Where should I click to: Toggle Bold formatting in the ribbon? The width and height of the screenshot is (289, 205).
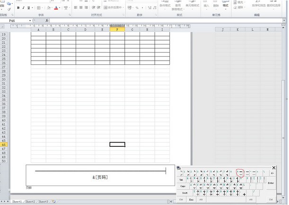18,8
